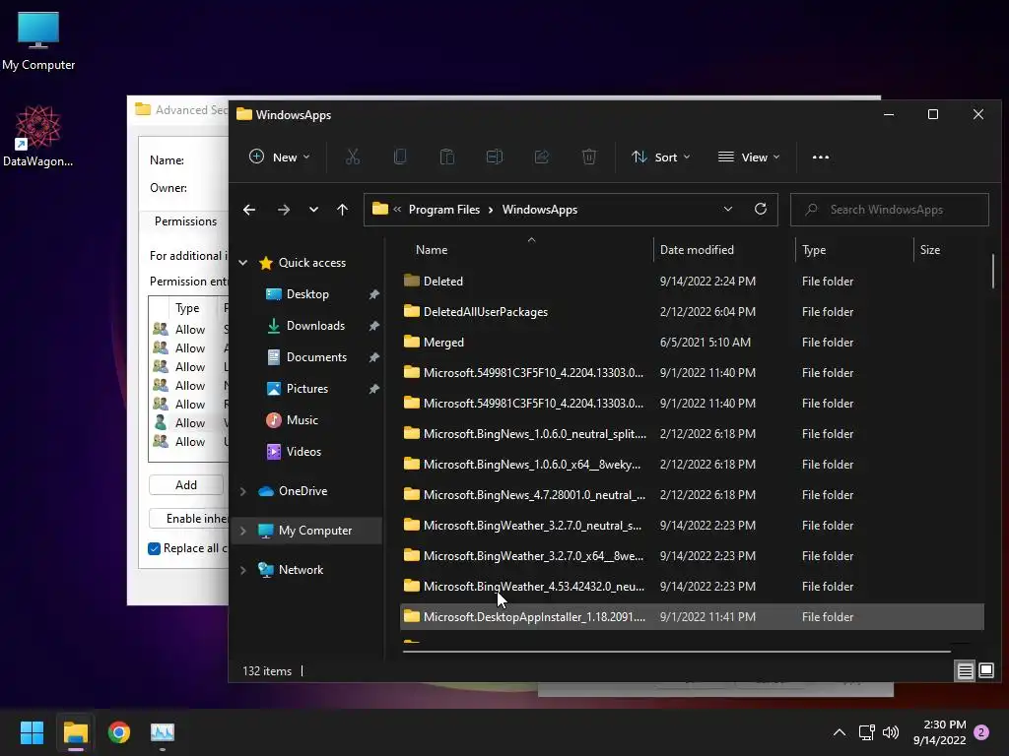The height and width of the screenshot is (756, 1009).
Task: Click the Search WindowsApps field
Action: point(890,210)
